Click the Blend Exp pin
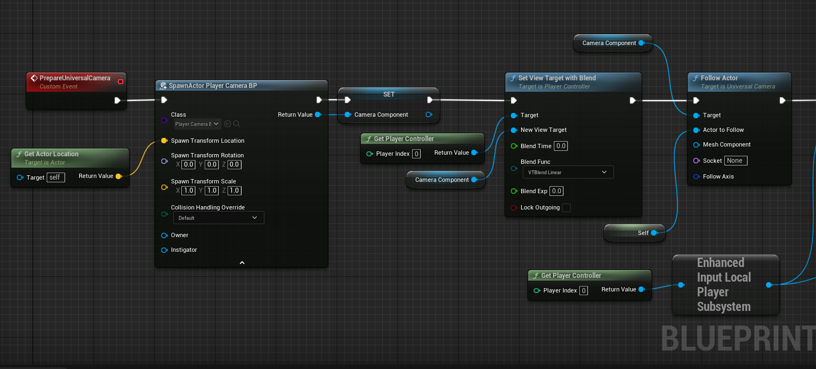 [514, 191]
